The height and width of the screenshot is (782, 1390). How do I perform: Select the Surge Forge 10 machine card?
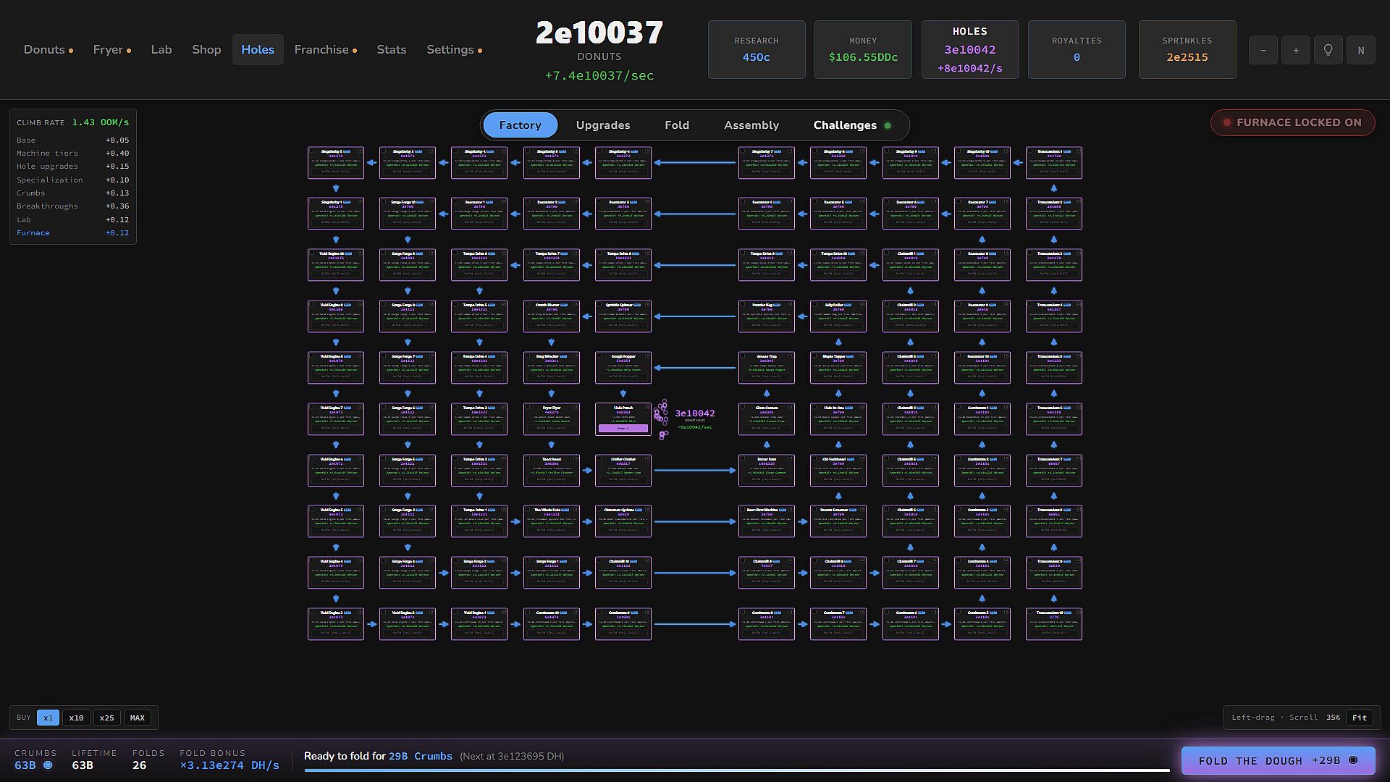coord(408,214)
